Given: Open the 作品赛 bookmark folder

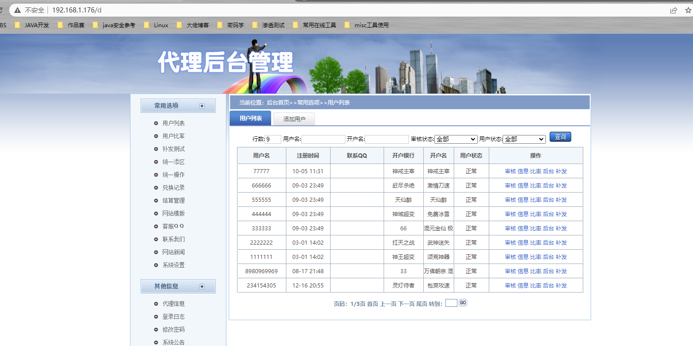Looking at the screenshot, I should (x=71, y=25).
